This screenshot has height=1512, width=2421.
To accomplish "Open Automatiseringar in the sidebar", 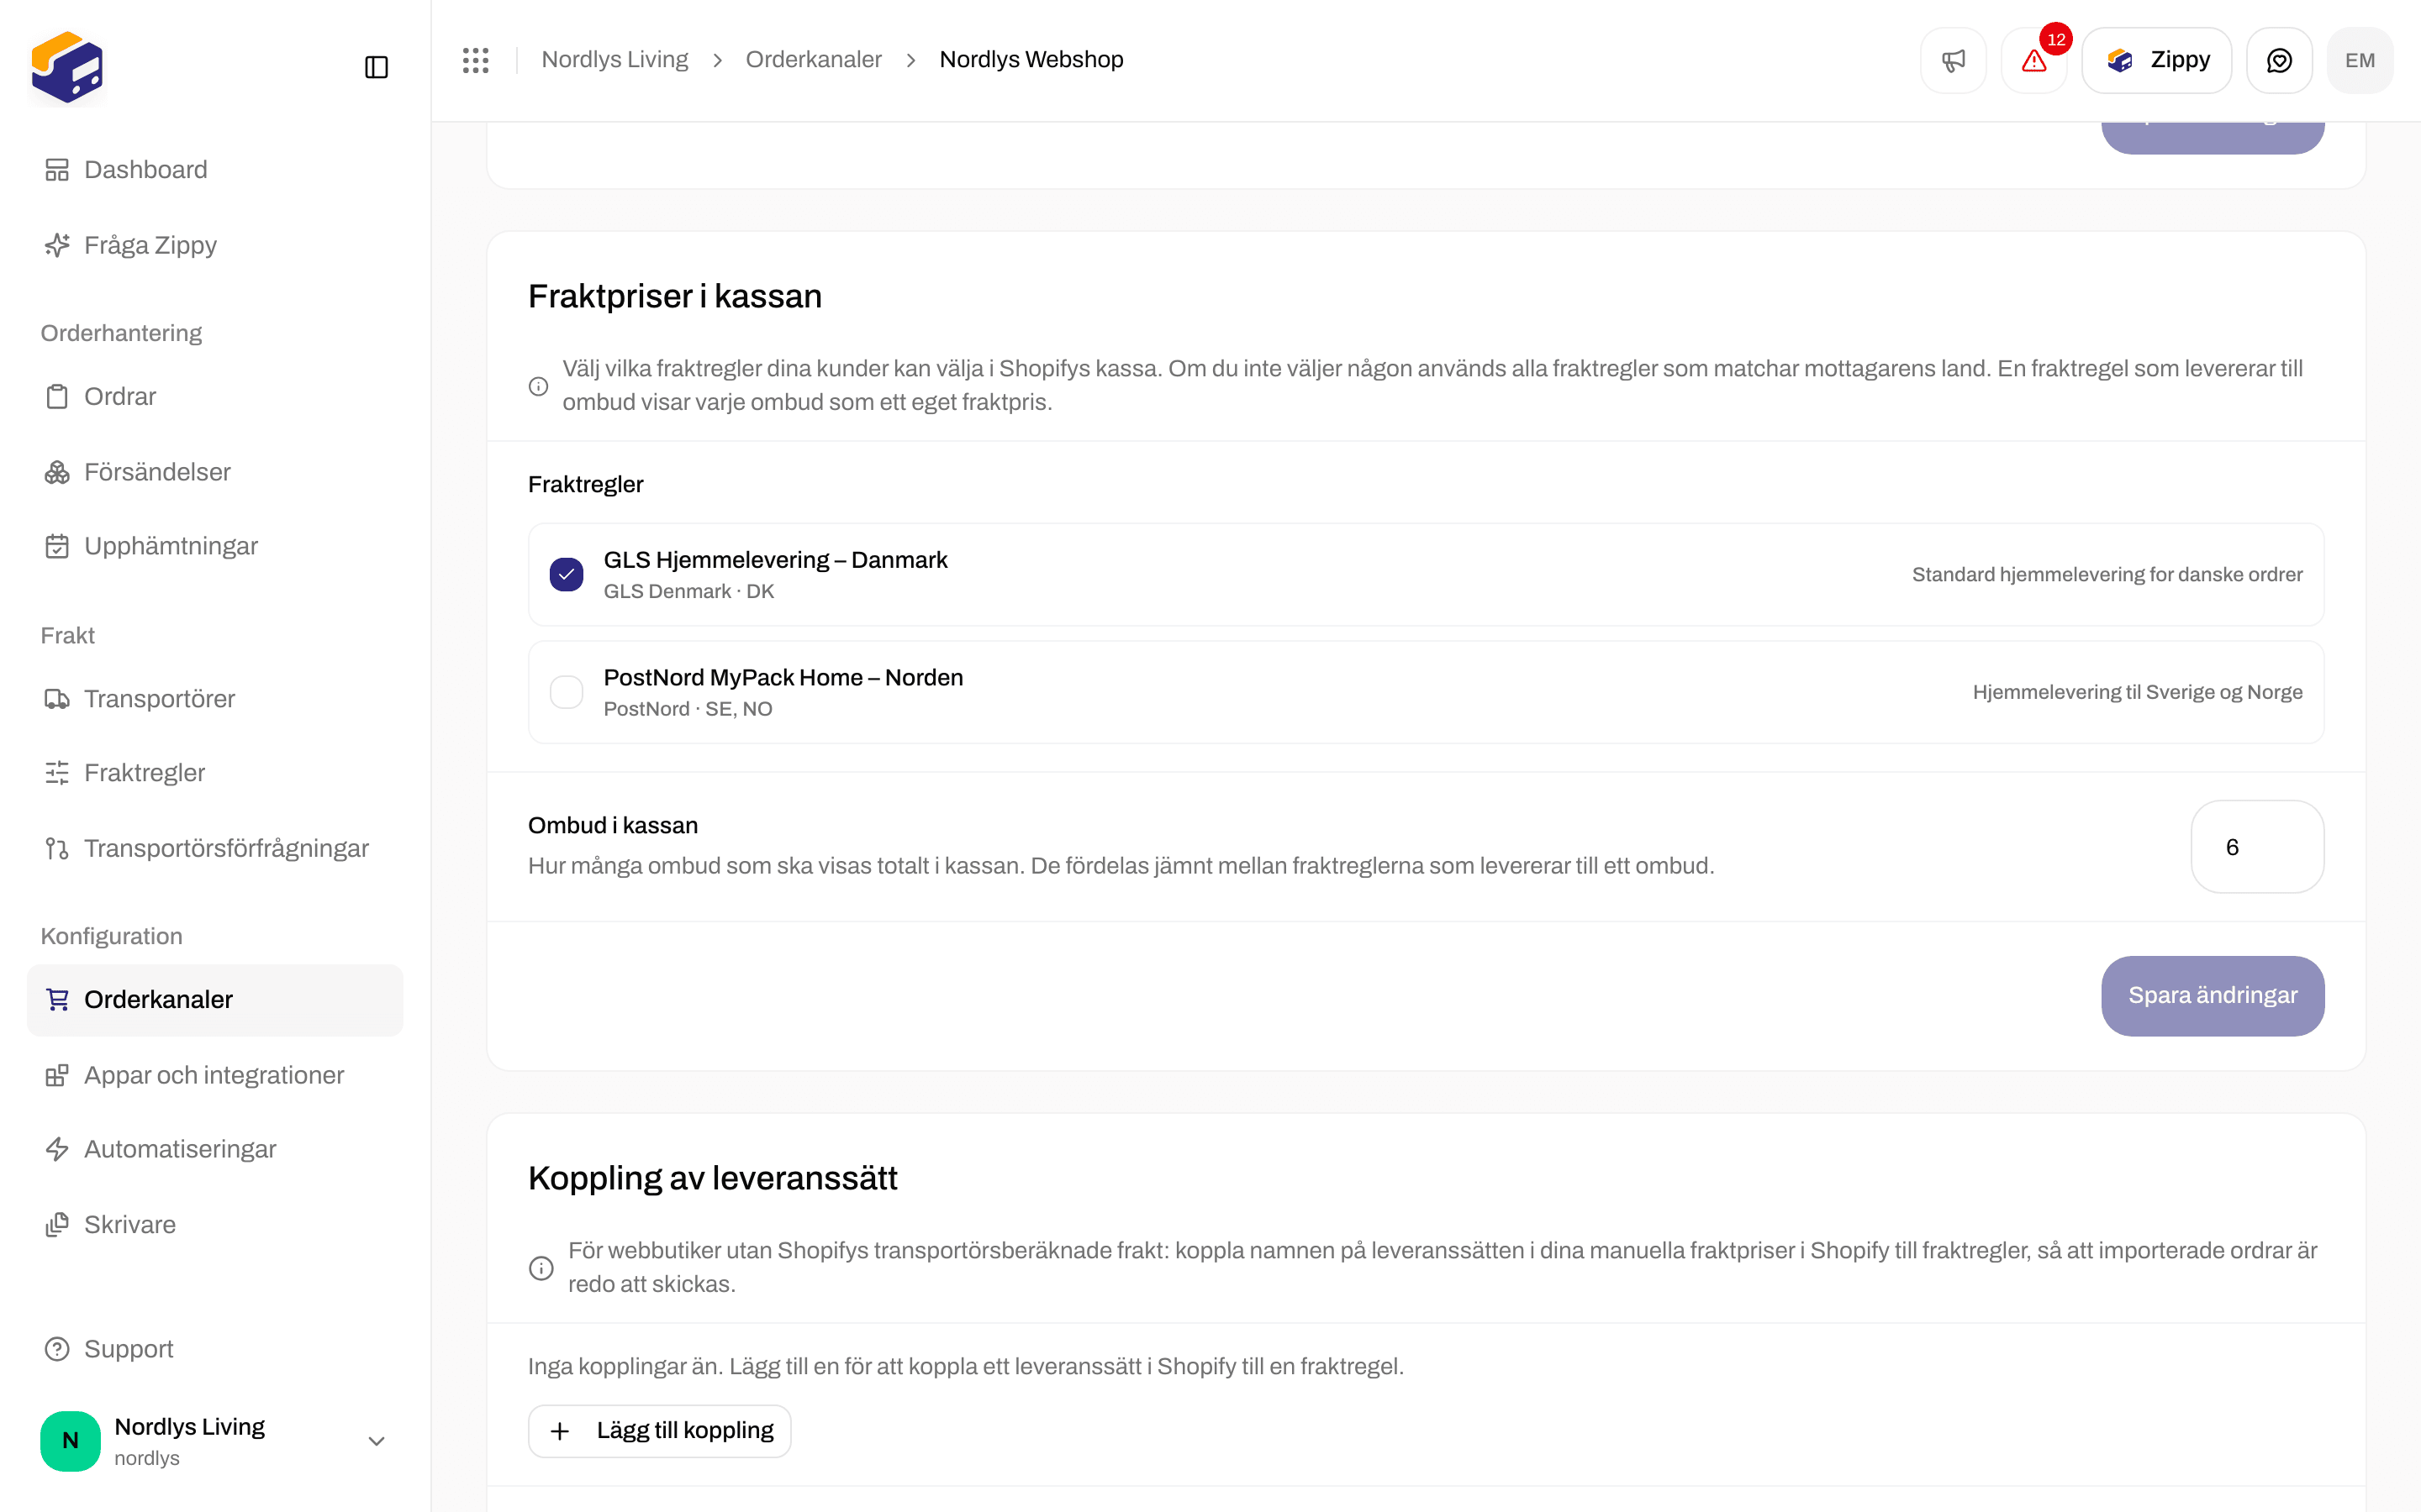I will 215,1149.
